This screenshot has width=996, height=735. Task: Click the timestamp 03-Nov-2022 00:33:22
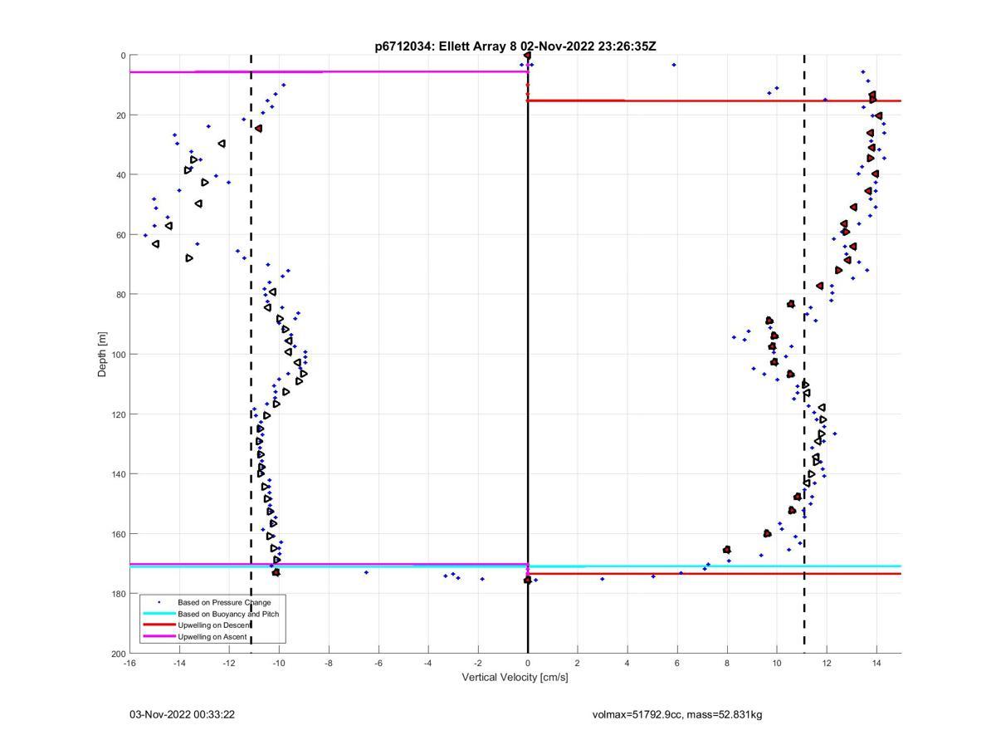coord(182,714)
